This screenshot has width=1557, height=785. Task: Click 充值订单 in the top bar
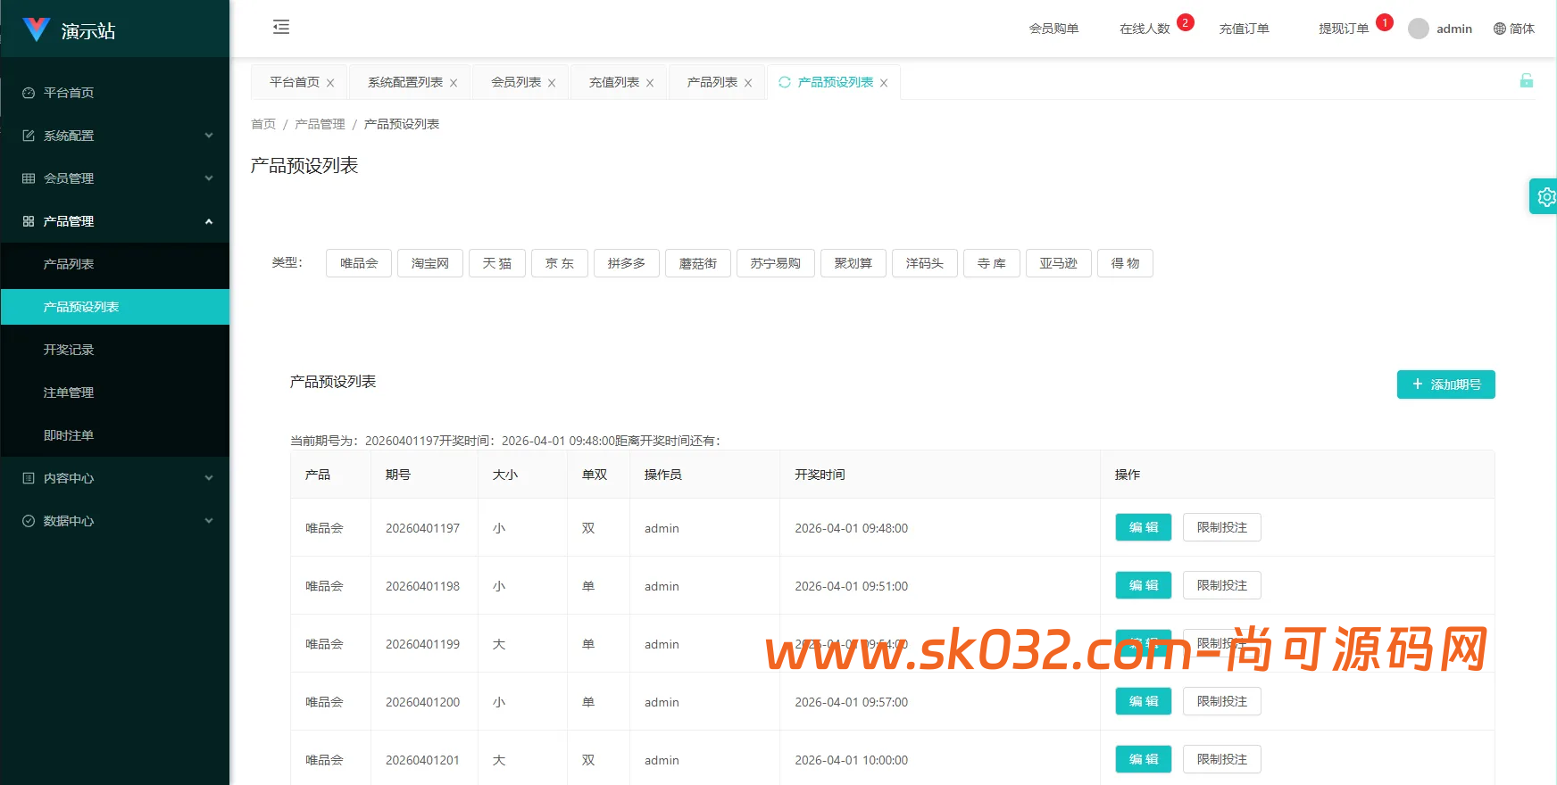(1244, 29)
